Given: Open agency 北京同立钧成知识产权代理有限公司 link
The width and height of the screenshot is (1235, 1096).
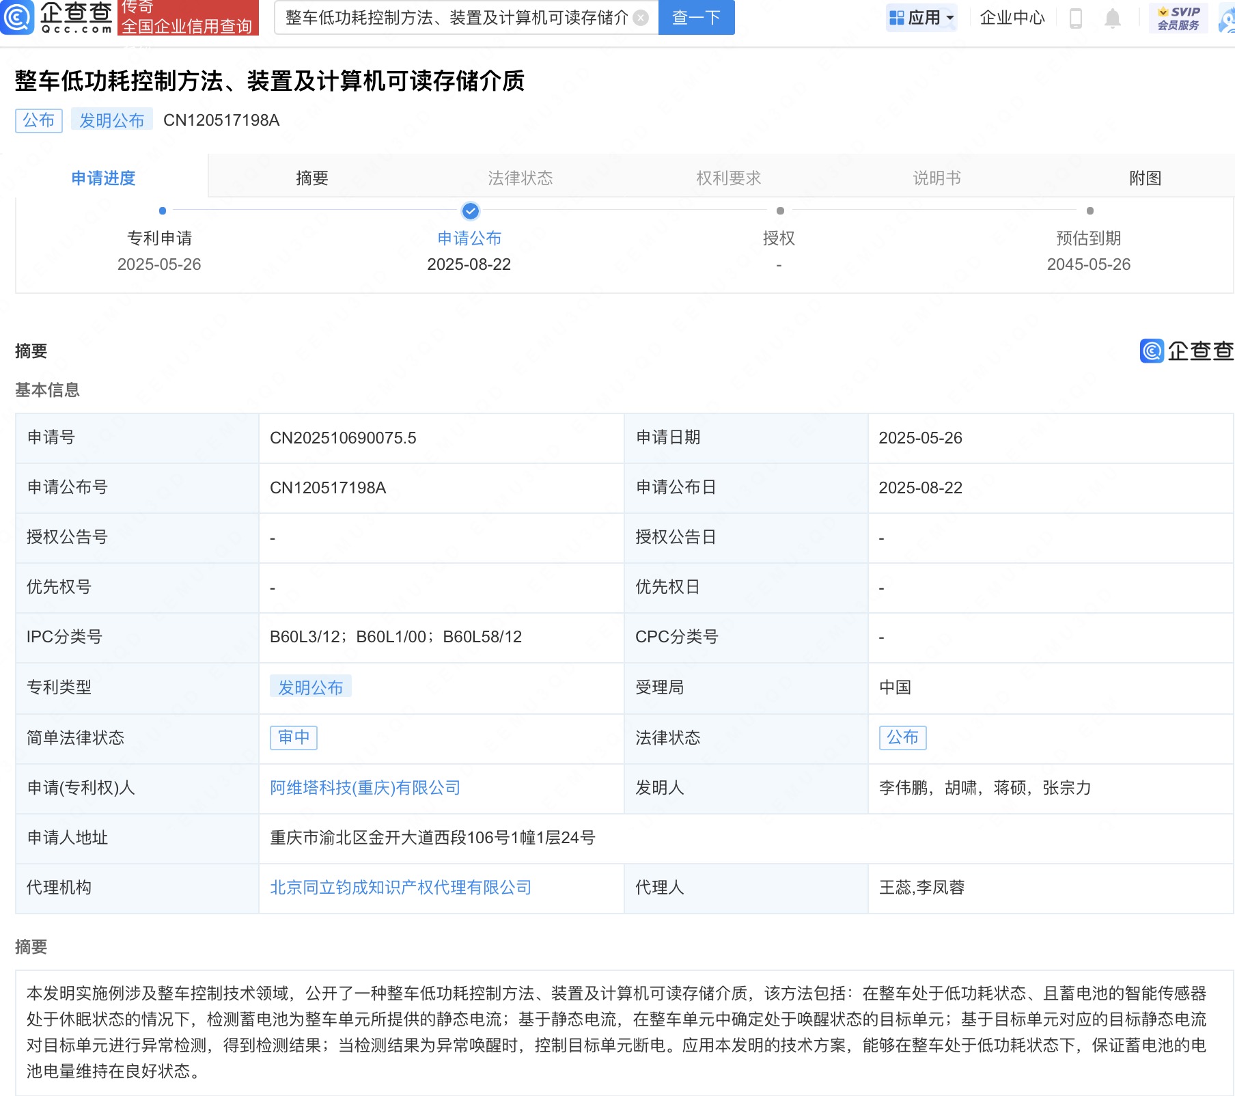Looking at the screenshot, I should tap(400, 888).
